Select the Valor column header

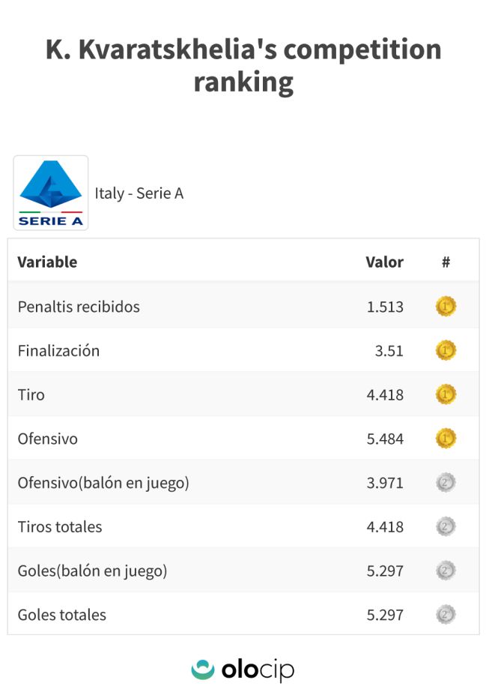[385, 262]
